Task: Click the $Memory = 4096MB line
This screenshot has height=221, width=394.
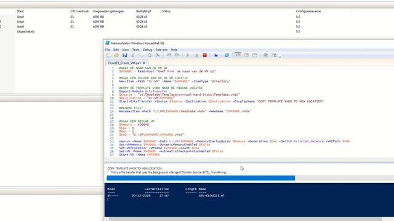Action: coord(134,125)
